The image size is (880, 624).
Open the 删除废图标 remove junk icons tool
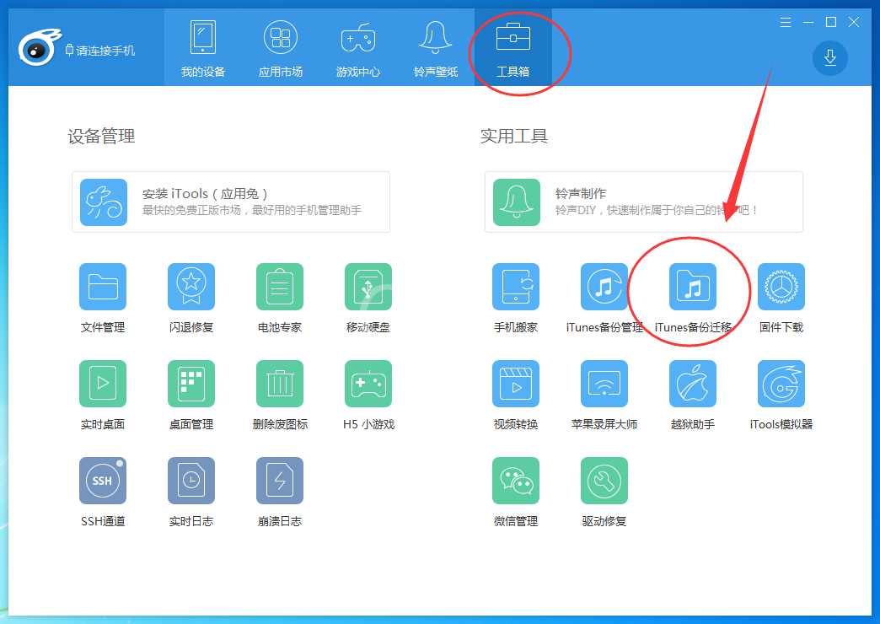280,384
